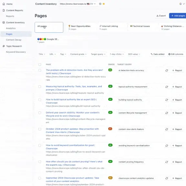The width and height of the screenshot is (186, 186).
Task: Click the Edit columns button
Action: coord(176,54)
